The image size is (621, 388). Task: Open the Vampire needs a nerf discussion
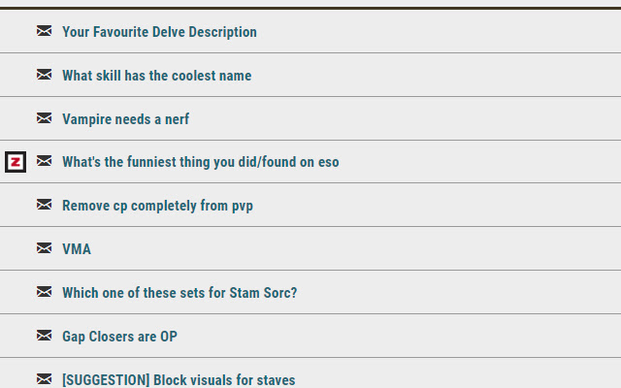[125, 118]
